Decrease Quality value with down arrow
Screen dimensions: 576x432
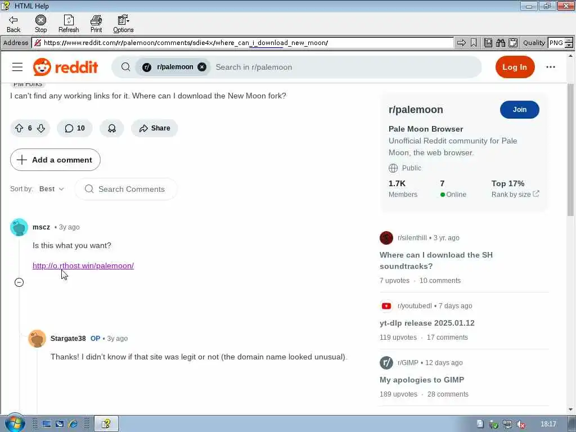pyautogui.click(x=569, y=46)
